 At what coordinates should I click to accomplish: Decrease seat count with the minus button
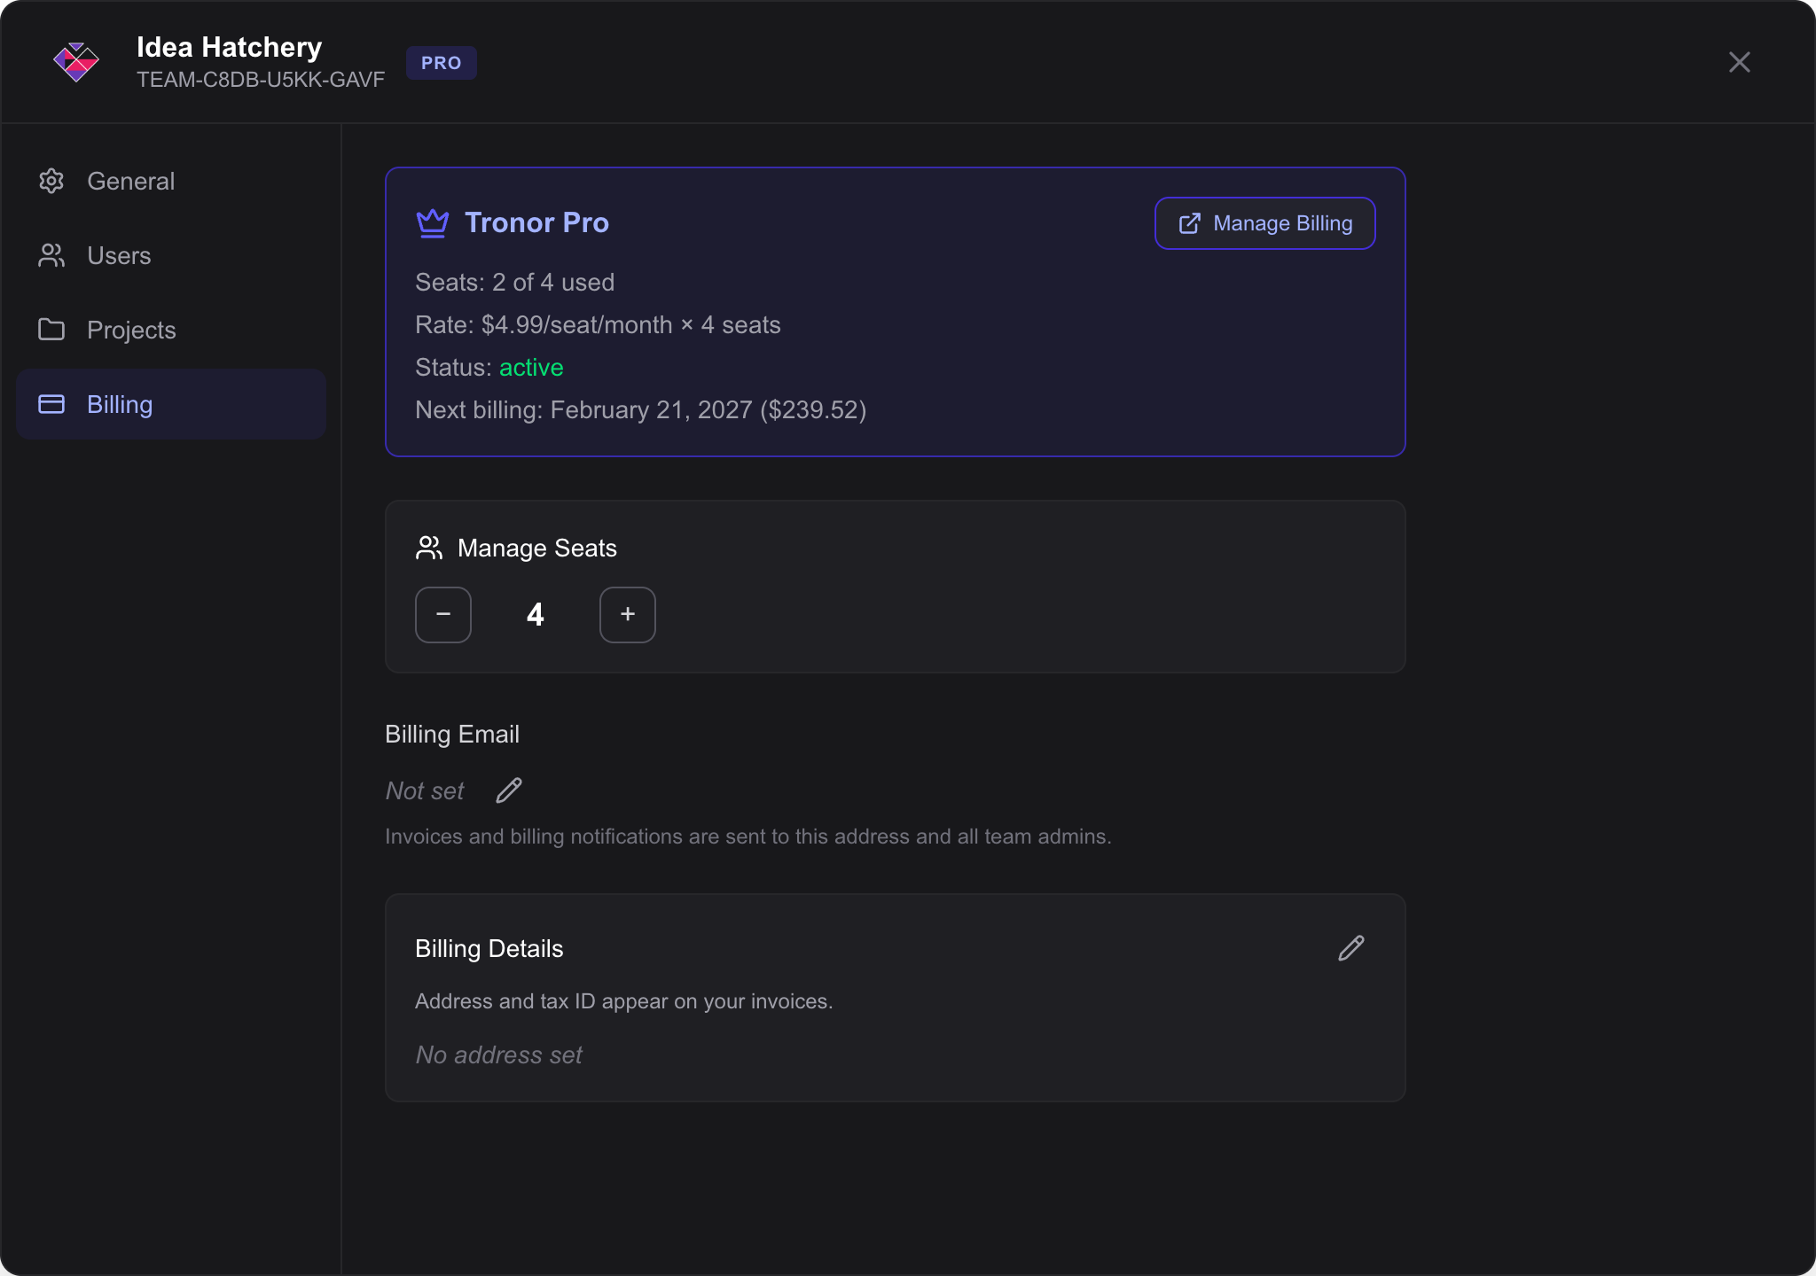pos(443,614)
